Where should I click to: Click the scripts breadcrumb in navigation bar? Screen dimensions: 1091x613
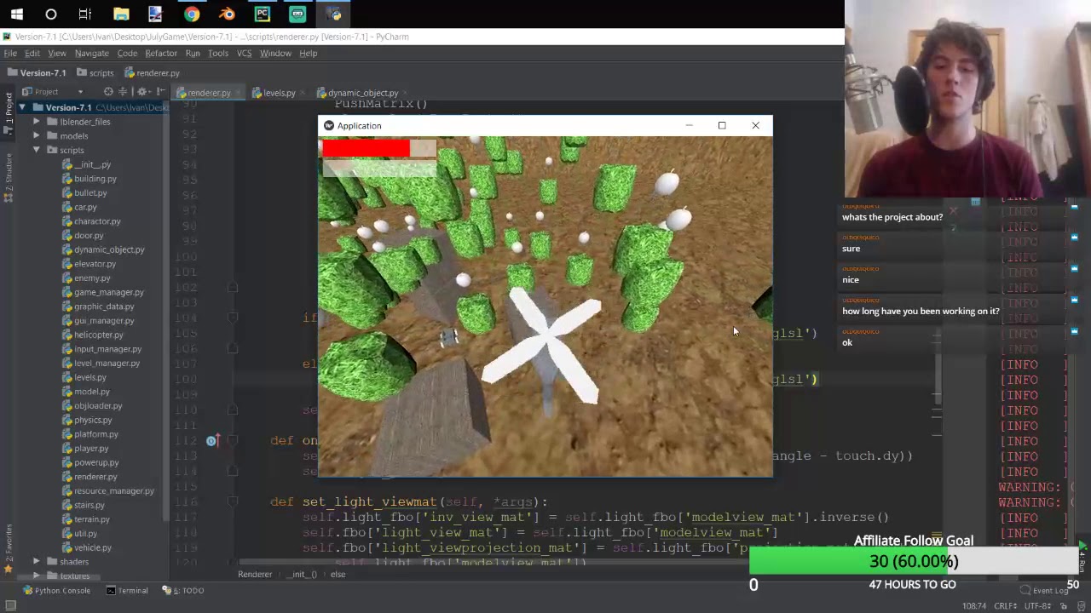point(95,73)
